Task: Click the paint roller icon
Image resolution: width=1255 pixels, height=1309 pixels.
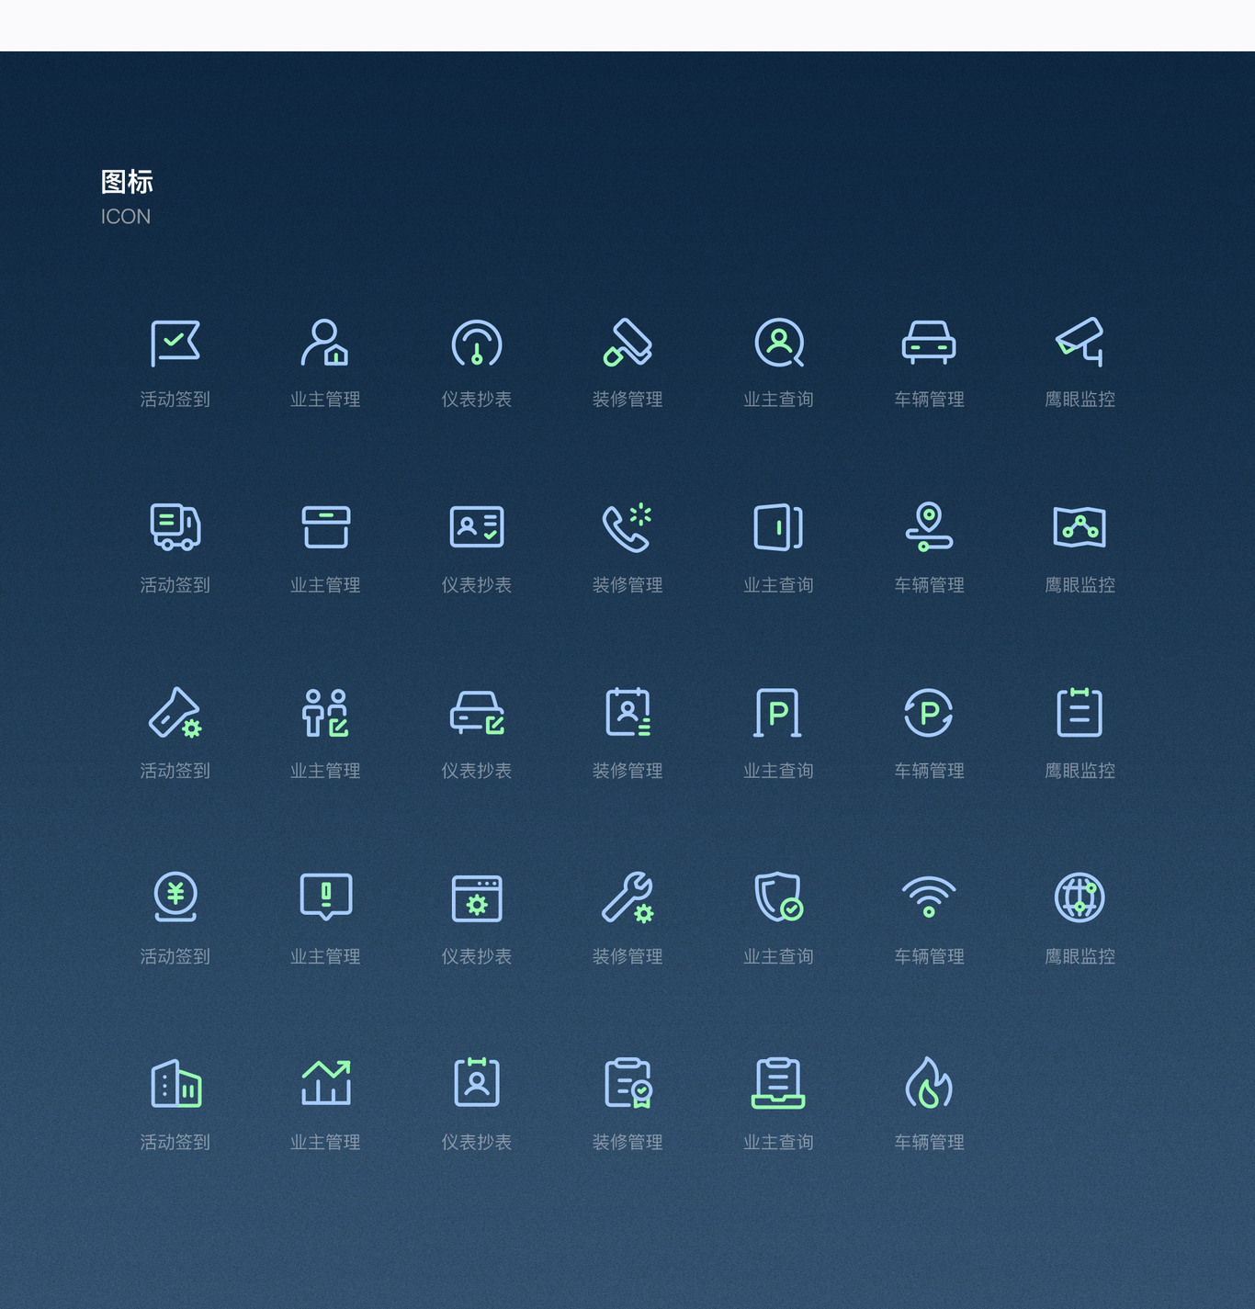Action: (627, 344)
